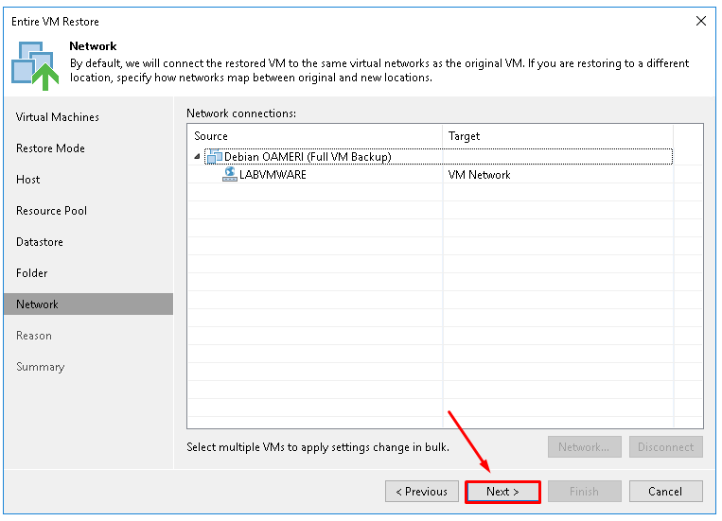Image resolution: width=722 pixels, height=521 pixels.
Task: Switch to the Datastore step
Action: point(40,242)
